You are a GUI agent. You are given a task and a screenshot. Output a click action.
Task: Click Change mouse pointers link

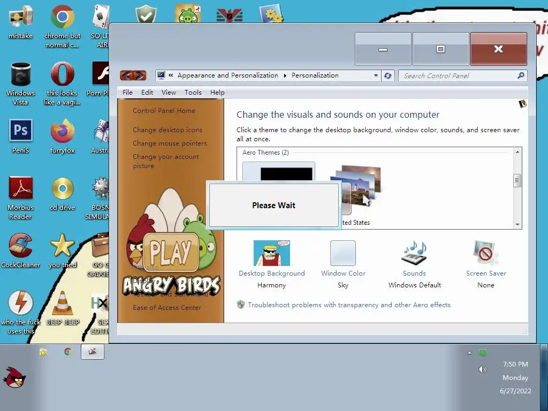pyautogui.click(x=170, y=143)
